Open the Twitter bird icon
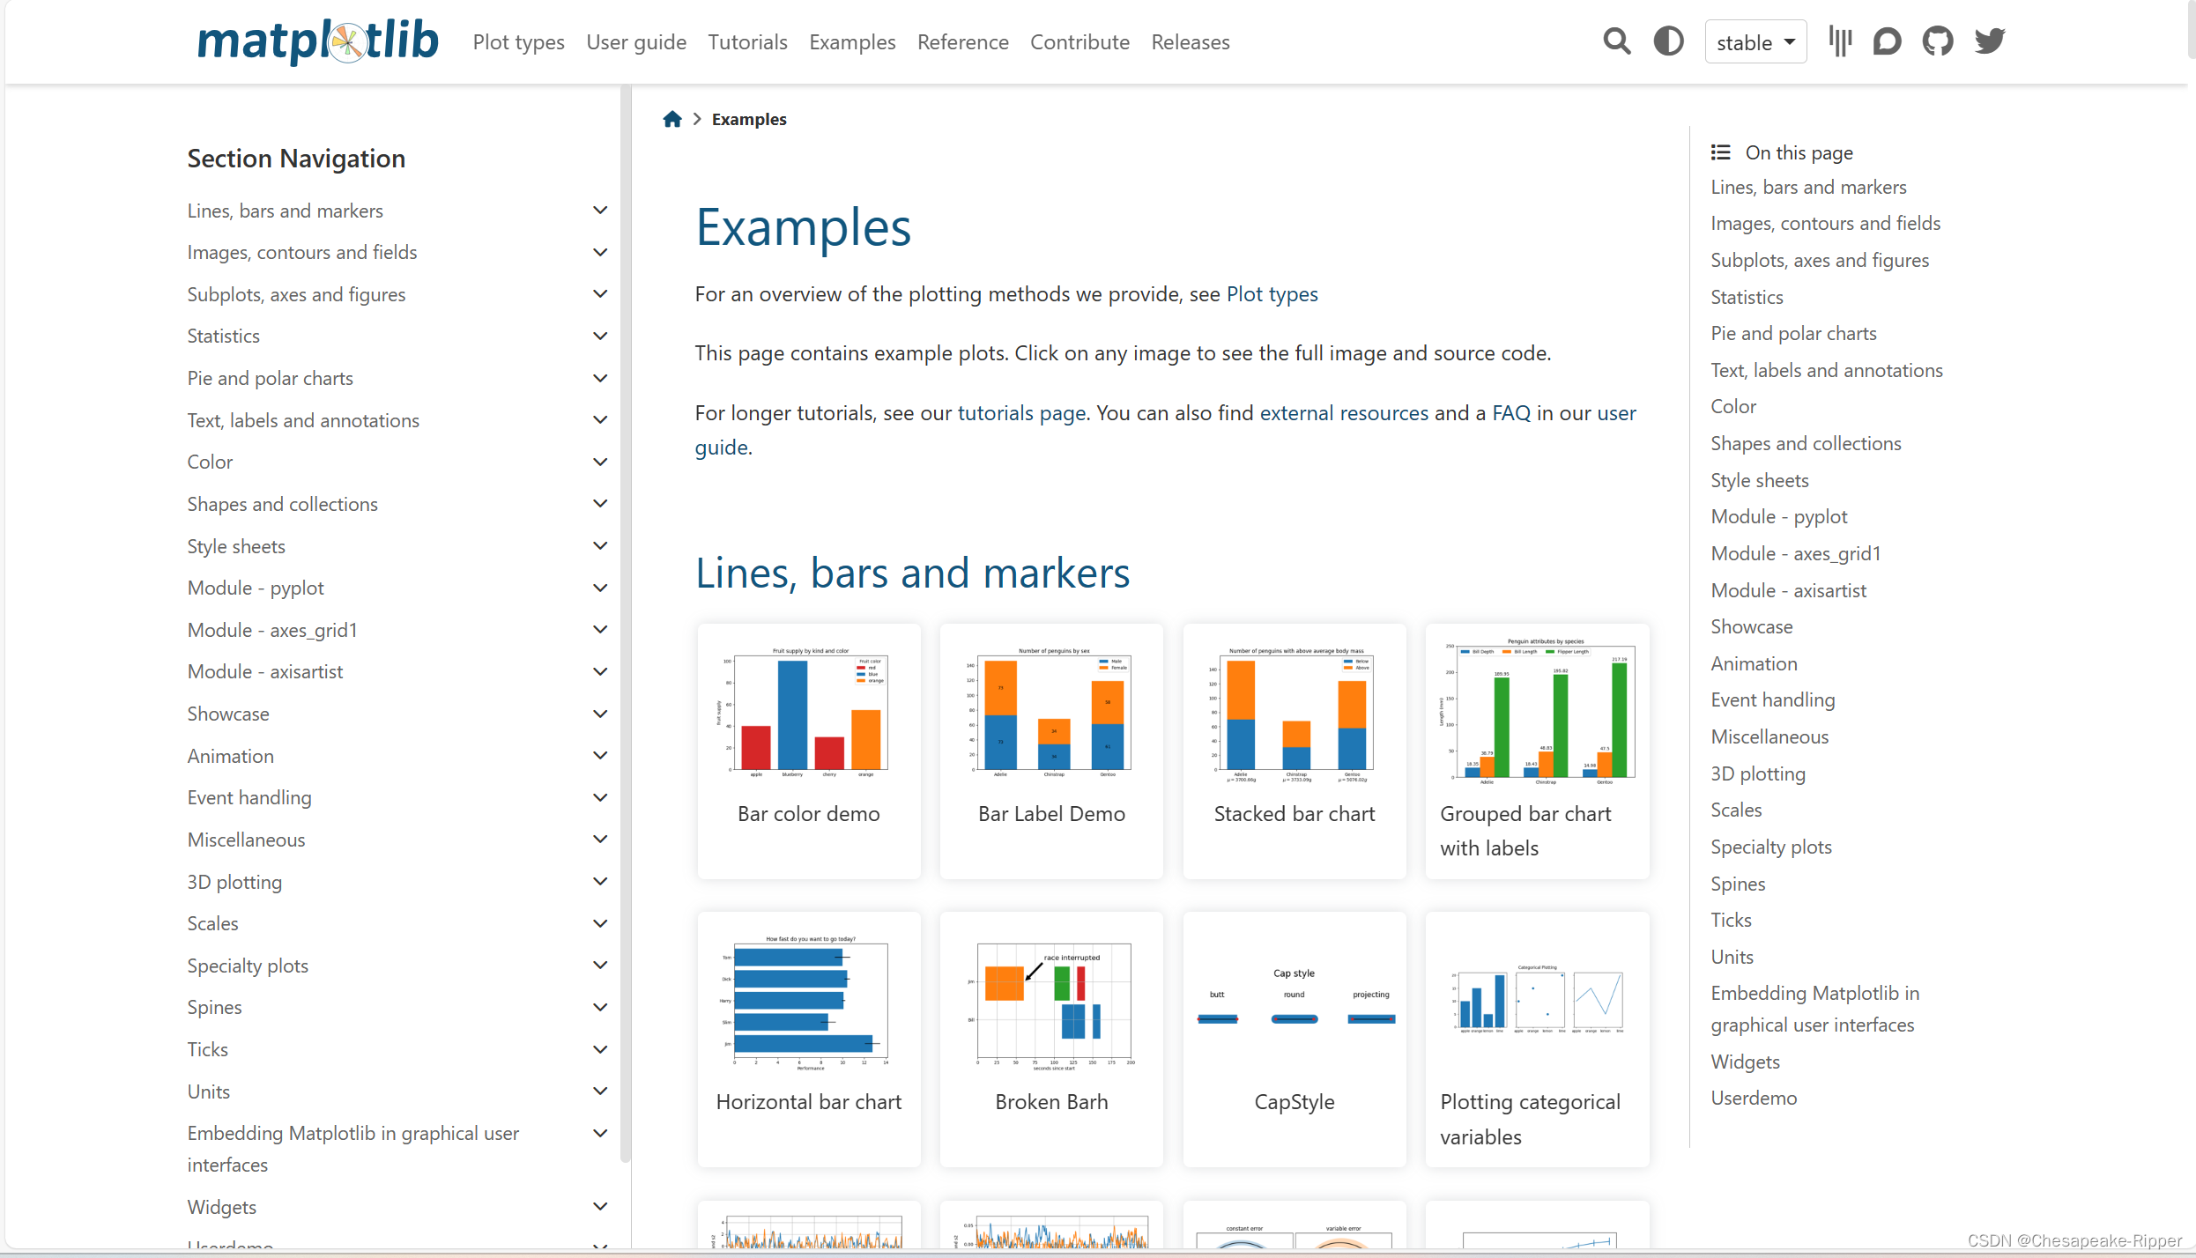Viewport: 2196px width, 1258px height. pos(1990,41)
